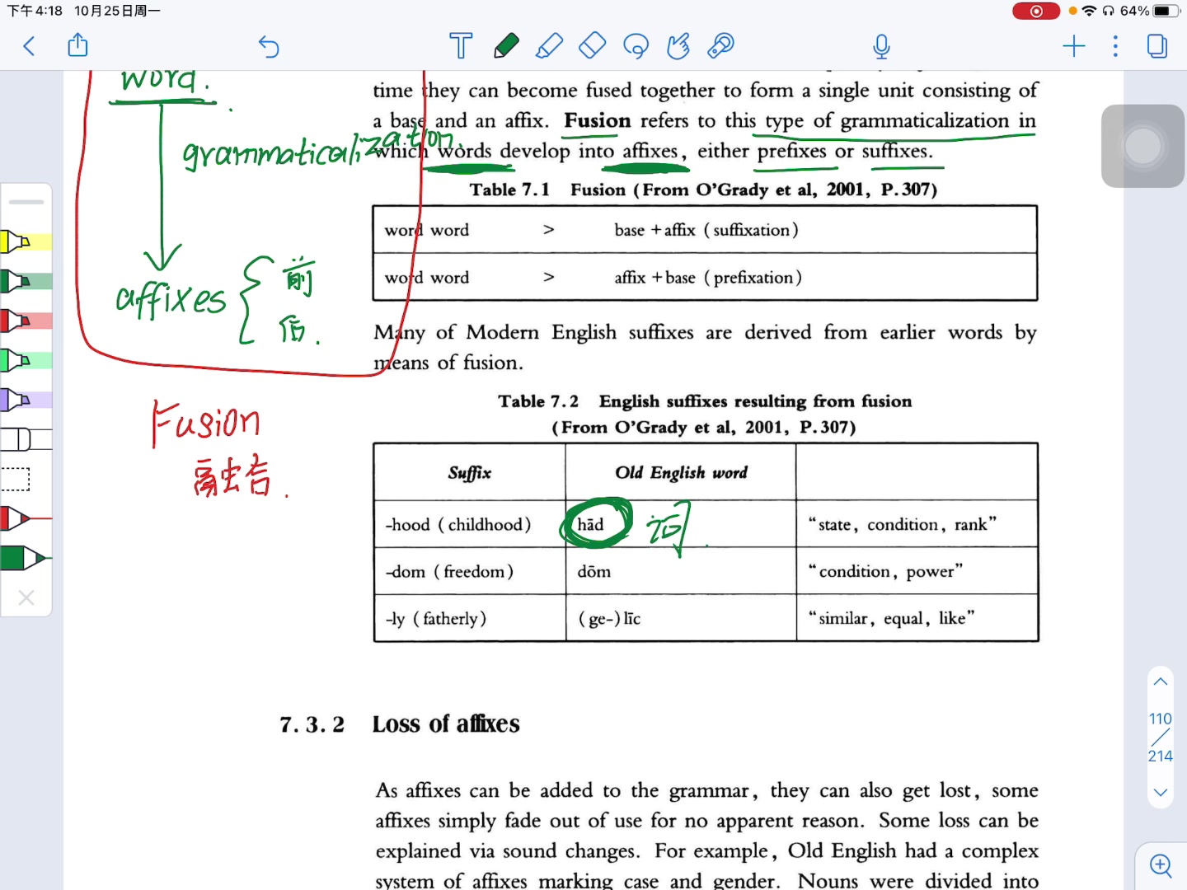Close the favorites tool palette
Viewport: 1187px width, 890px height.
pyautogui.click(x=26, y=597)
